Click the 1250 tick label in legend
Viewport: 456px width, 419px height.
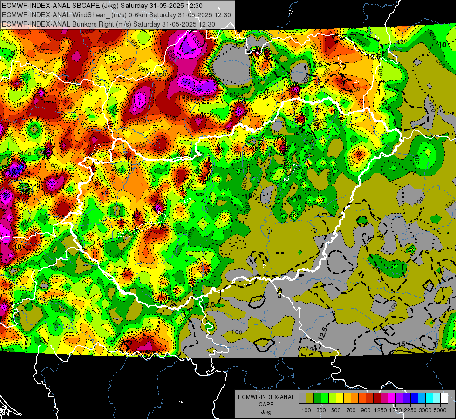coord(381,410)
